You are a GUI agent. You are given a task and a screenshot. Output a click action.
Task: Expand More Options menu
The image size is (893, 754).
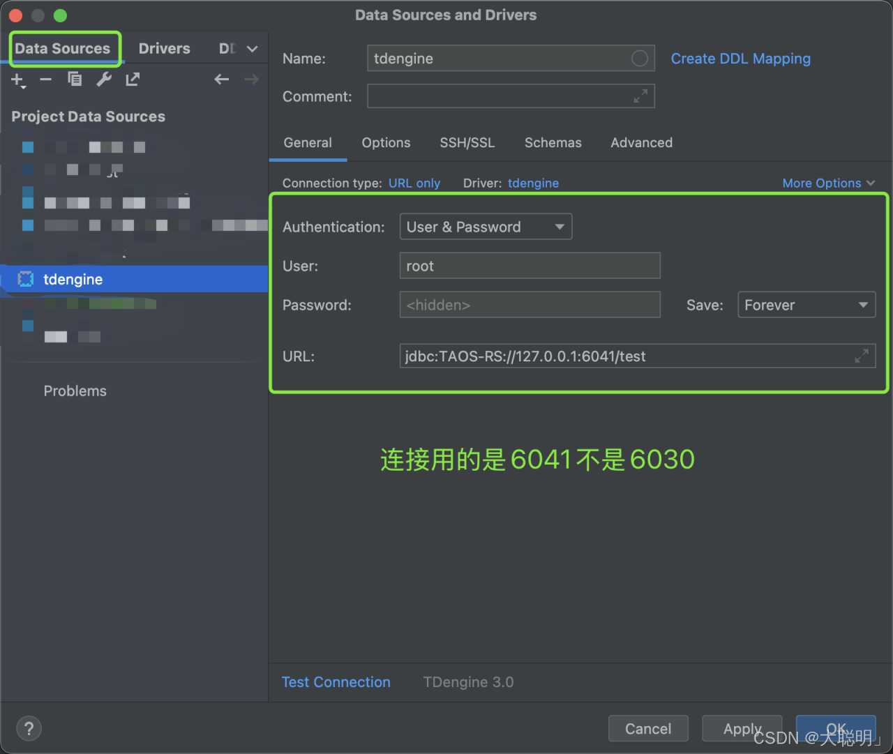(828, 183)
